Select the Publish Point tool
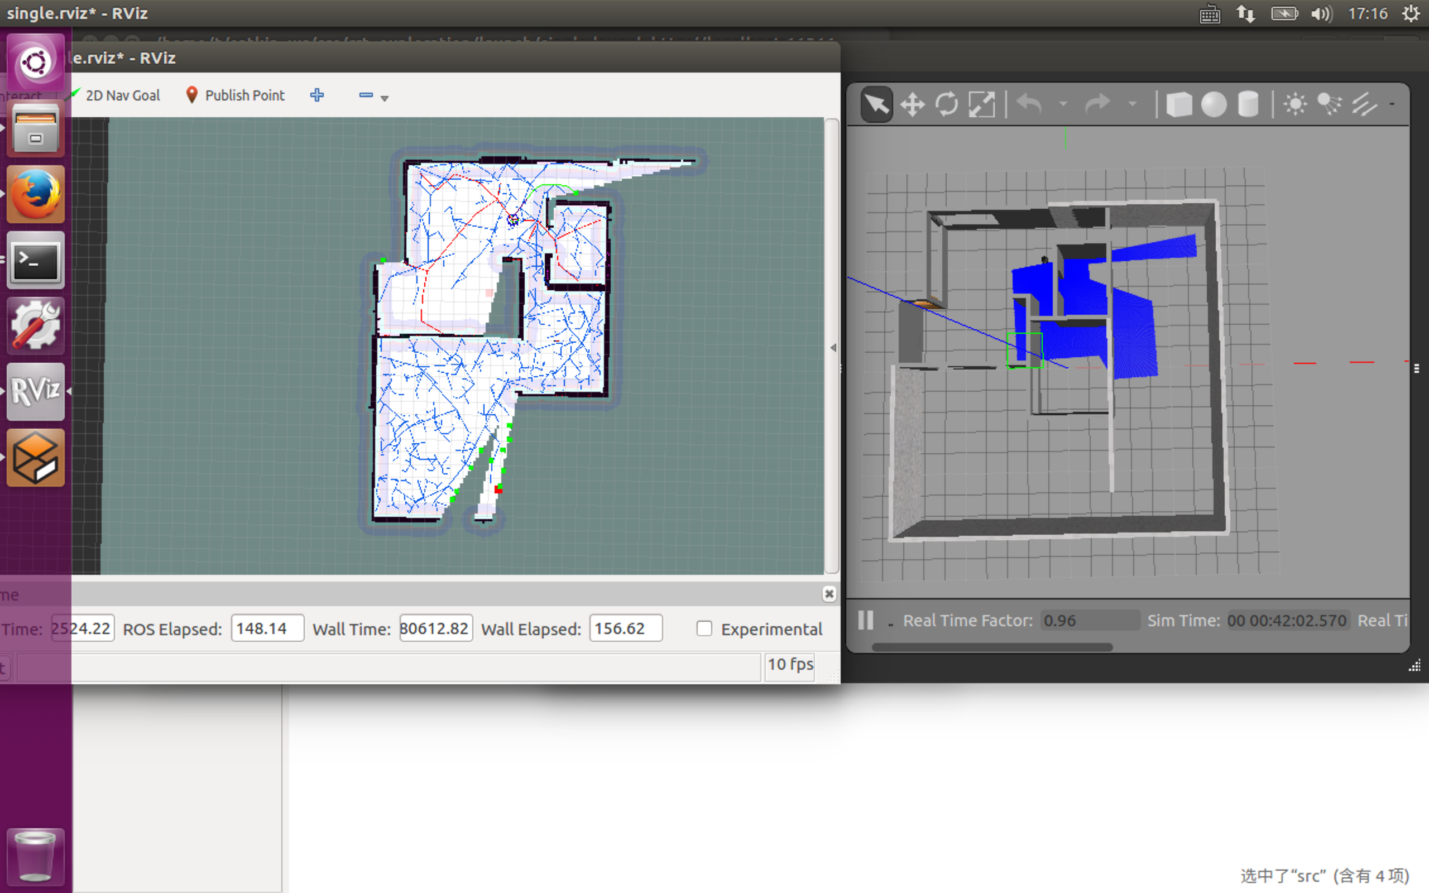 [x=235, y=95]
